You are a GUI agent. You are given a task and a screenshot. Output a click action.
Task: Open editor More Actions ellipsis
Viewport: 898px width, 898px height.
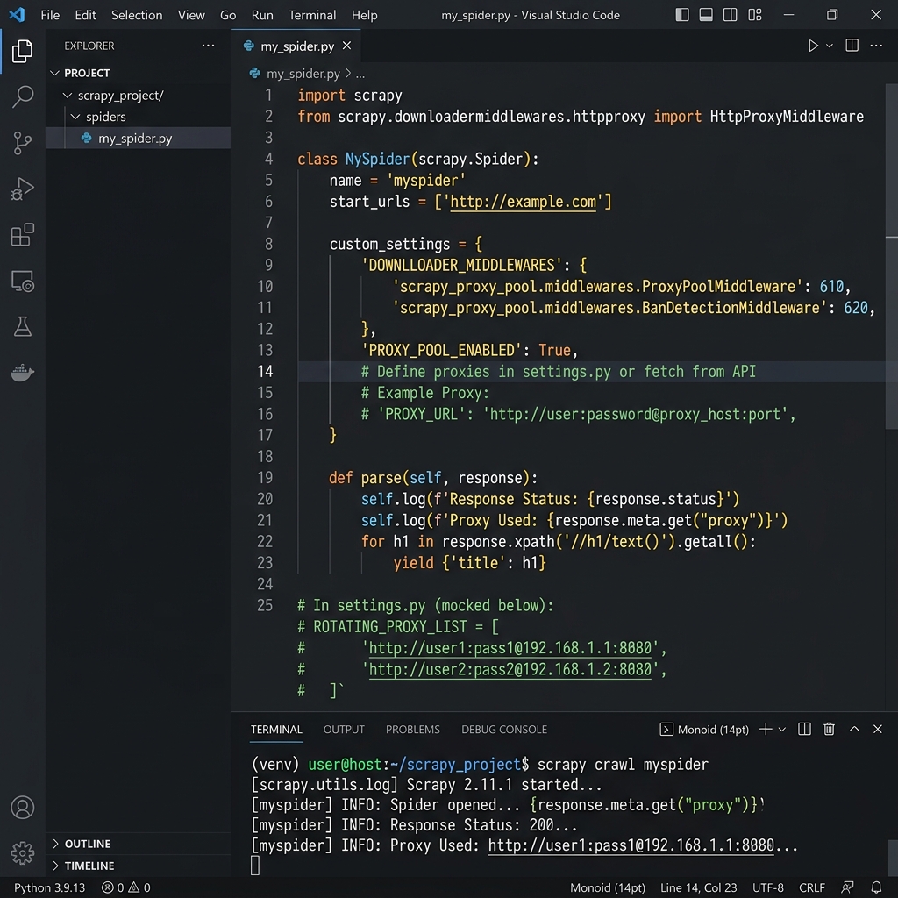click(x=876, y=46)
